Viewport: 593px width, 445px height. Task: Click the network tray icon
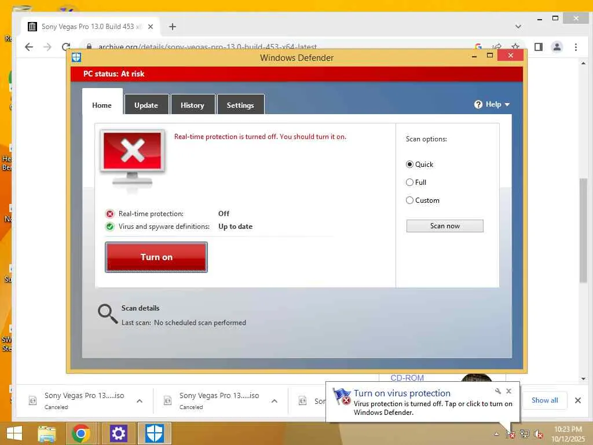pos(525,434)
